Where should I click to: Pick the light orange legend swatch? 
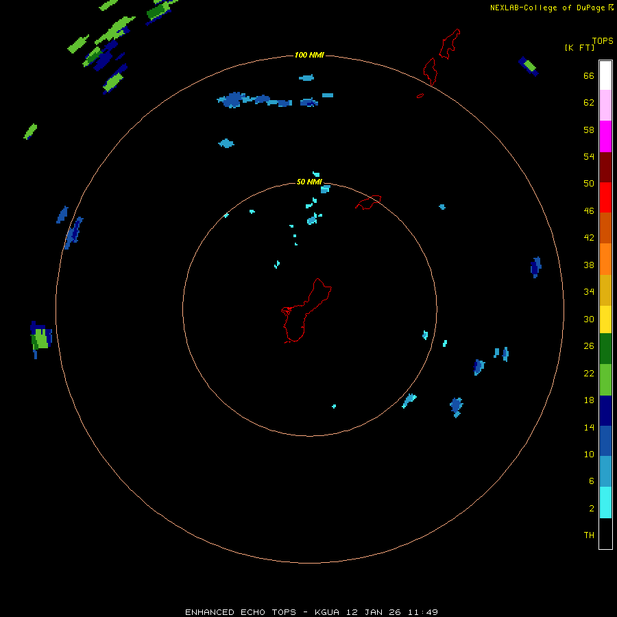[605, 259]
